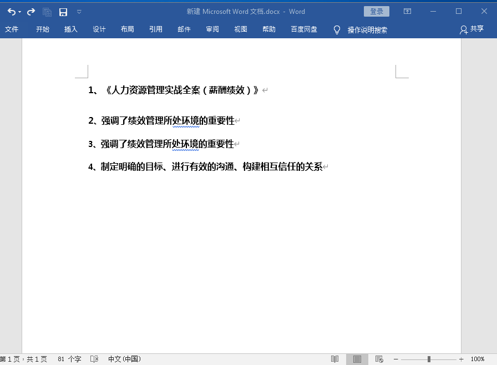Click the grayed copy icon in quick access toolbar
This screenshot has width=497, height=365.
47,12
